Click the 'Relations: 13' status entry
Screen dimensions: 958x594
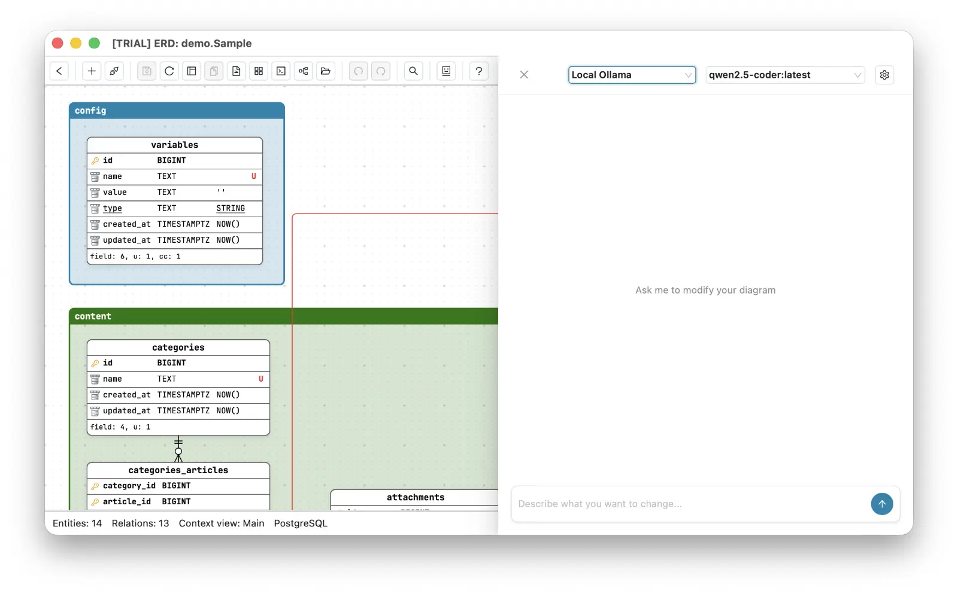pos(141,523)
